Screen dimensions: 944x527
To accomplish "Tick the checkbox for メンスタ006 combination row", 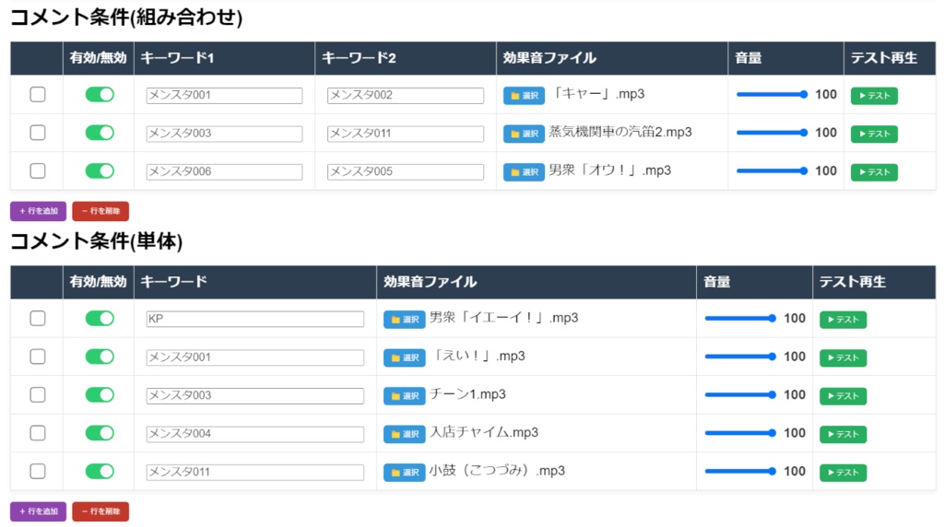I will click(x=38, y=171).
